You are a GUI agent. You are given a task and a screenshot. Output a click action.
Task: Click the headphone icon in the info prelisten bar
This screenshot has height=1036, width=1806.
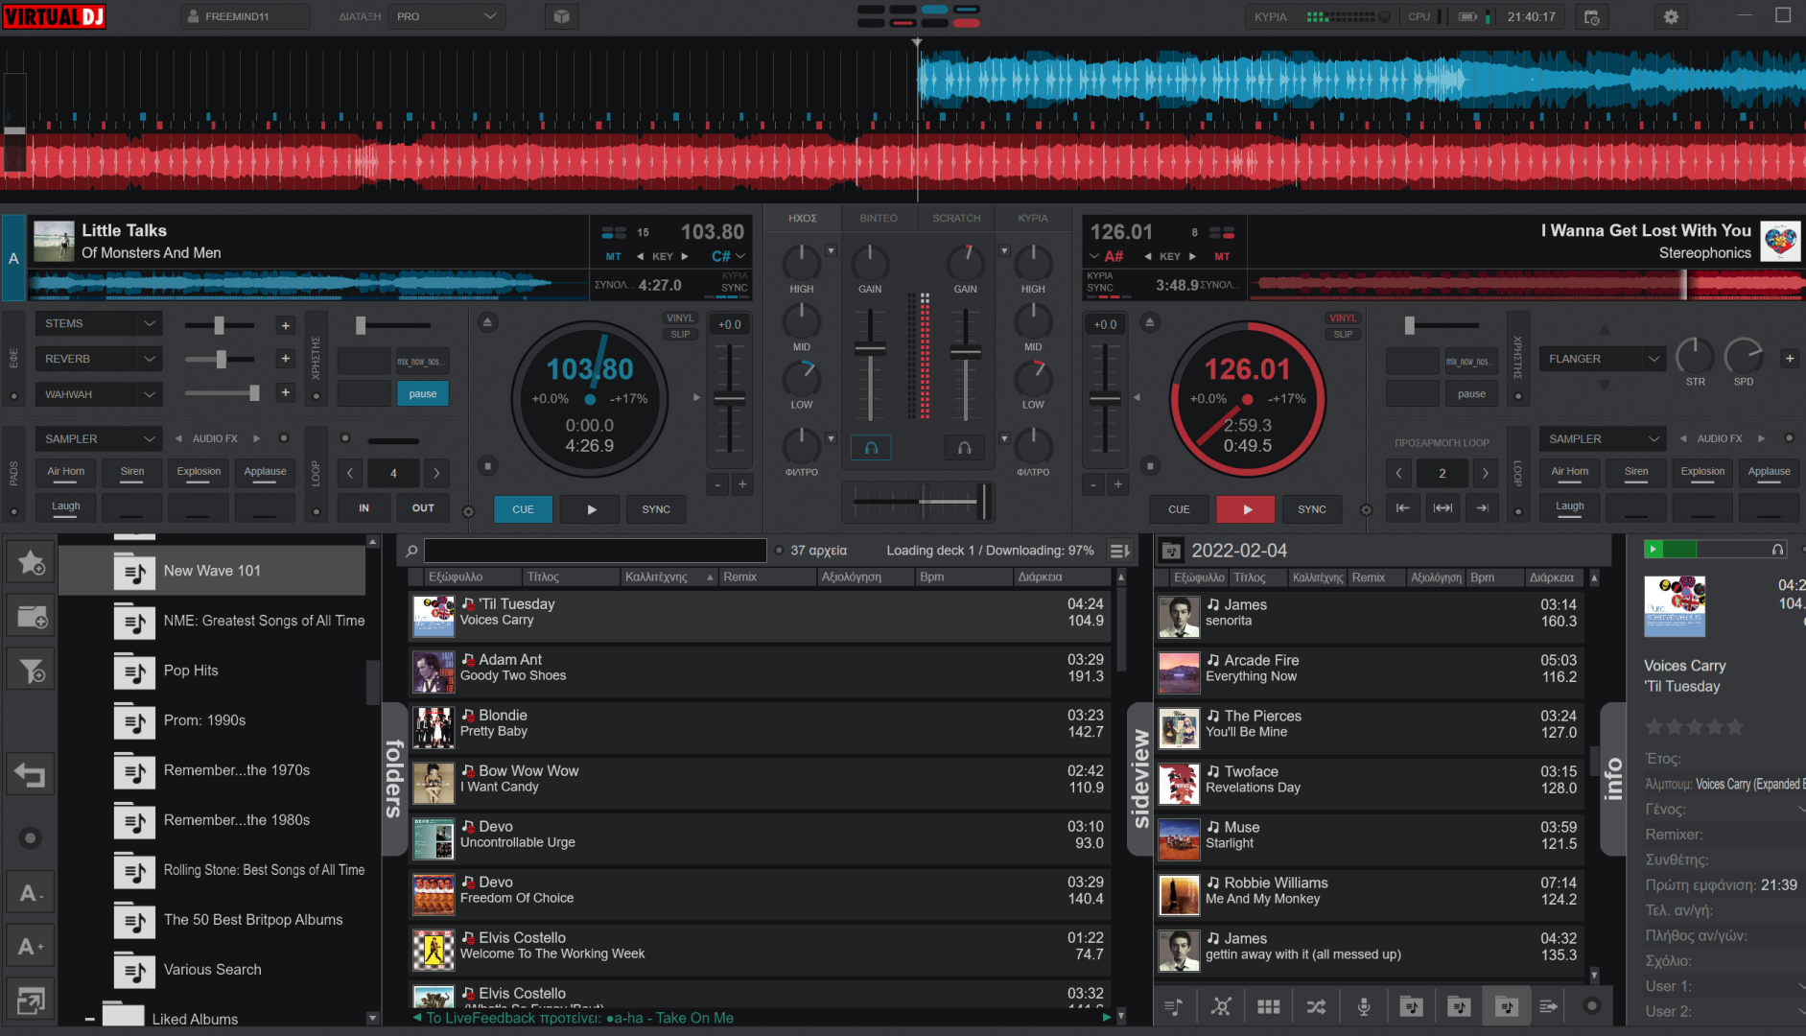click(x=1777, y=550)
